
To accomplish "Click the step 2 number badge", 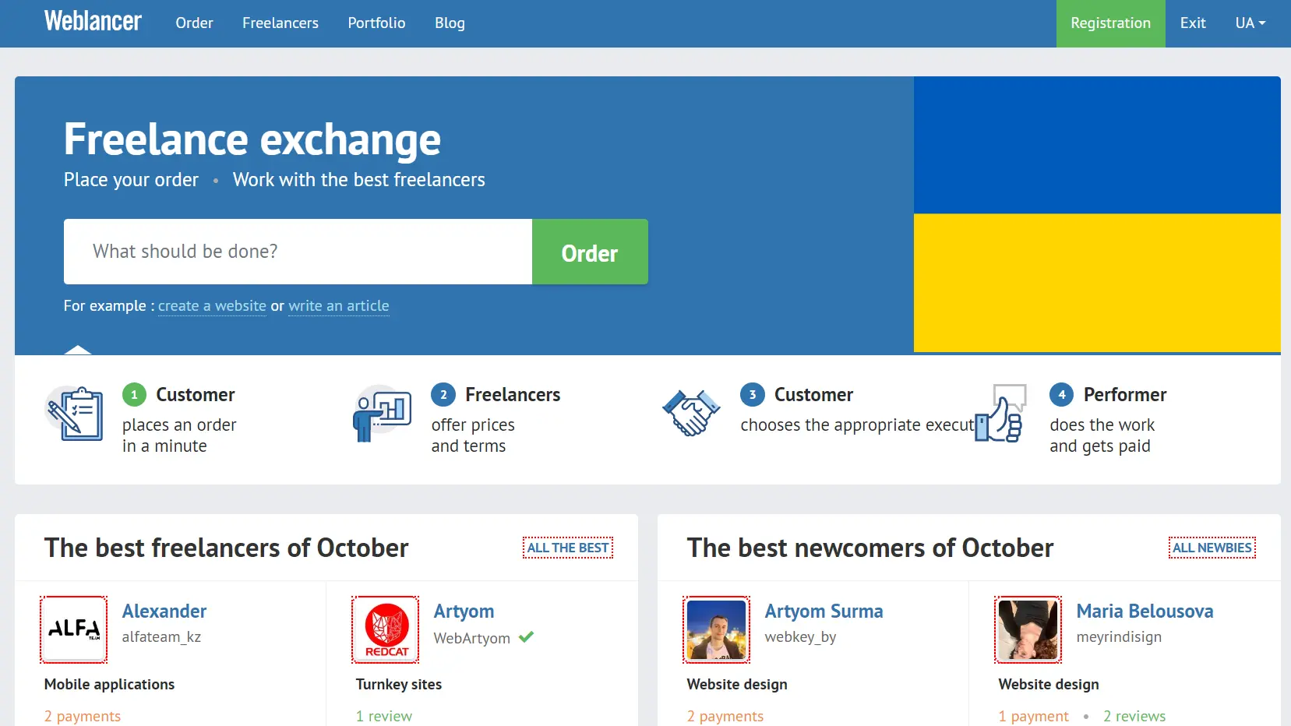I will (x=443, y=395).
